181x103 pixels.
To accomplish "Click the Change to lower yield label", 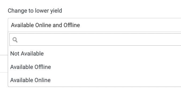I will click(x=35, y=11).
